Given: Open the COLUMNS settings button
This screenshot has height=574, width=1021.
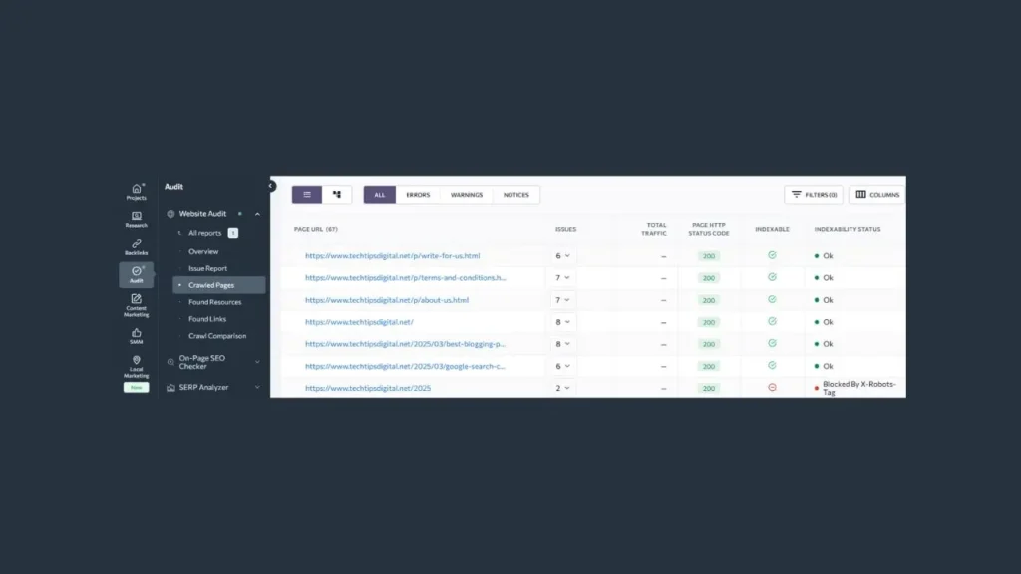Looking at the screenshot, I should pos(877,195).
